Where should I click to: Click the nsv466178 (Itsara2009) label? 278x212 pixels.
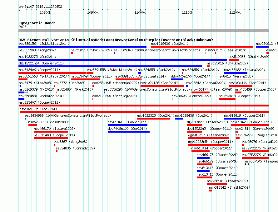click(x=217, y=155)
